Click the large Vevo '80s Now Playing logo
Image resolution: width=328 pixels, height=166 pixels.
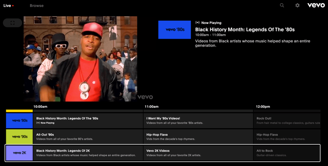[x=175, y=30]
